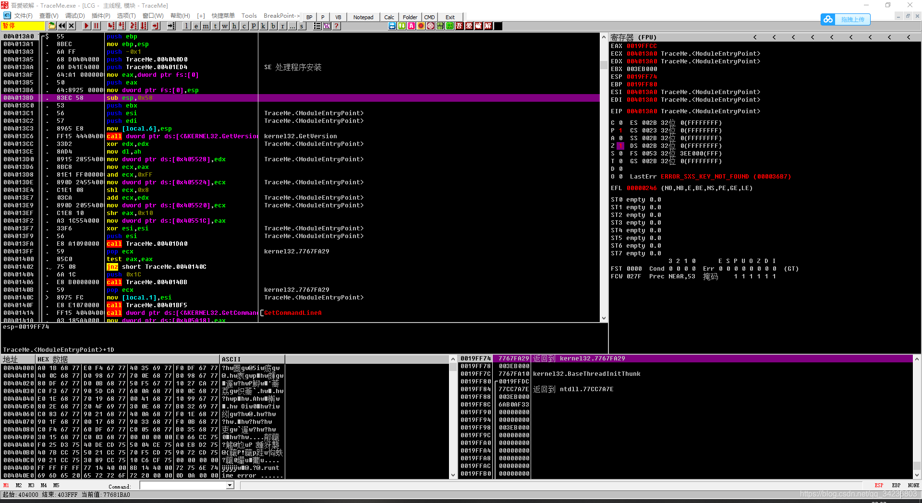922x503 pixels.
Task: Click the red '破' plugin icon
Action: pos(478,26)
